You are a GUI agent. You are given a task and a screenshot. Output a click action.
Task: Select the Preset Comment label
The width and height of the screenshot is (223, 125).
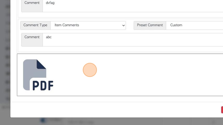[150, 25]
